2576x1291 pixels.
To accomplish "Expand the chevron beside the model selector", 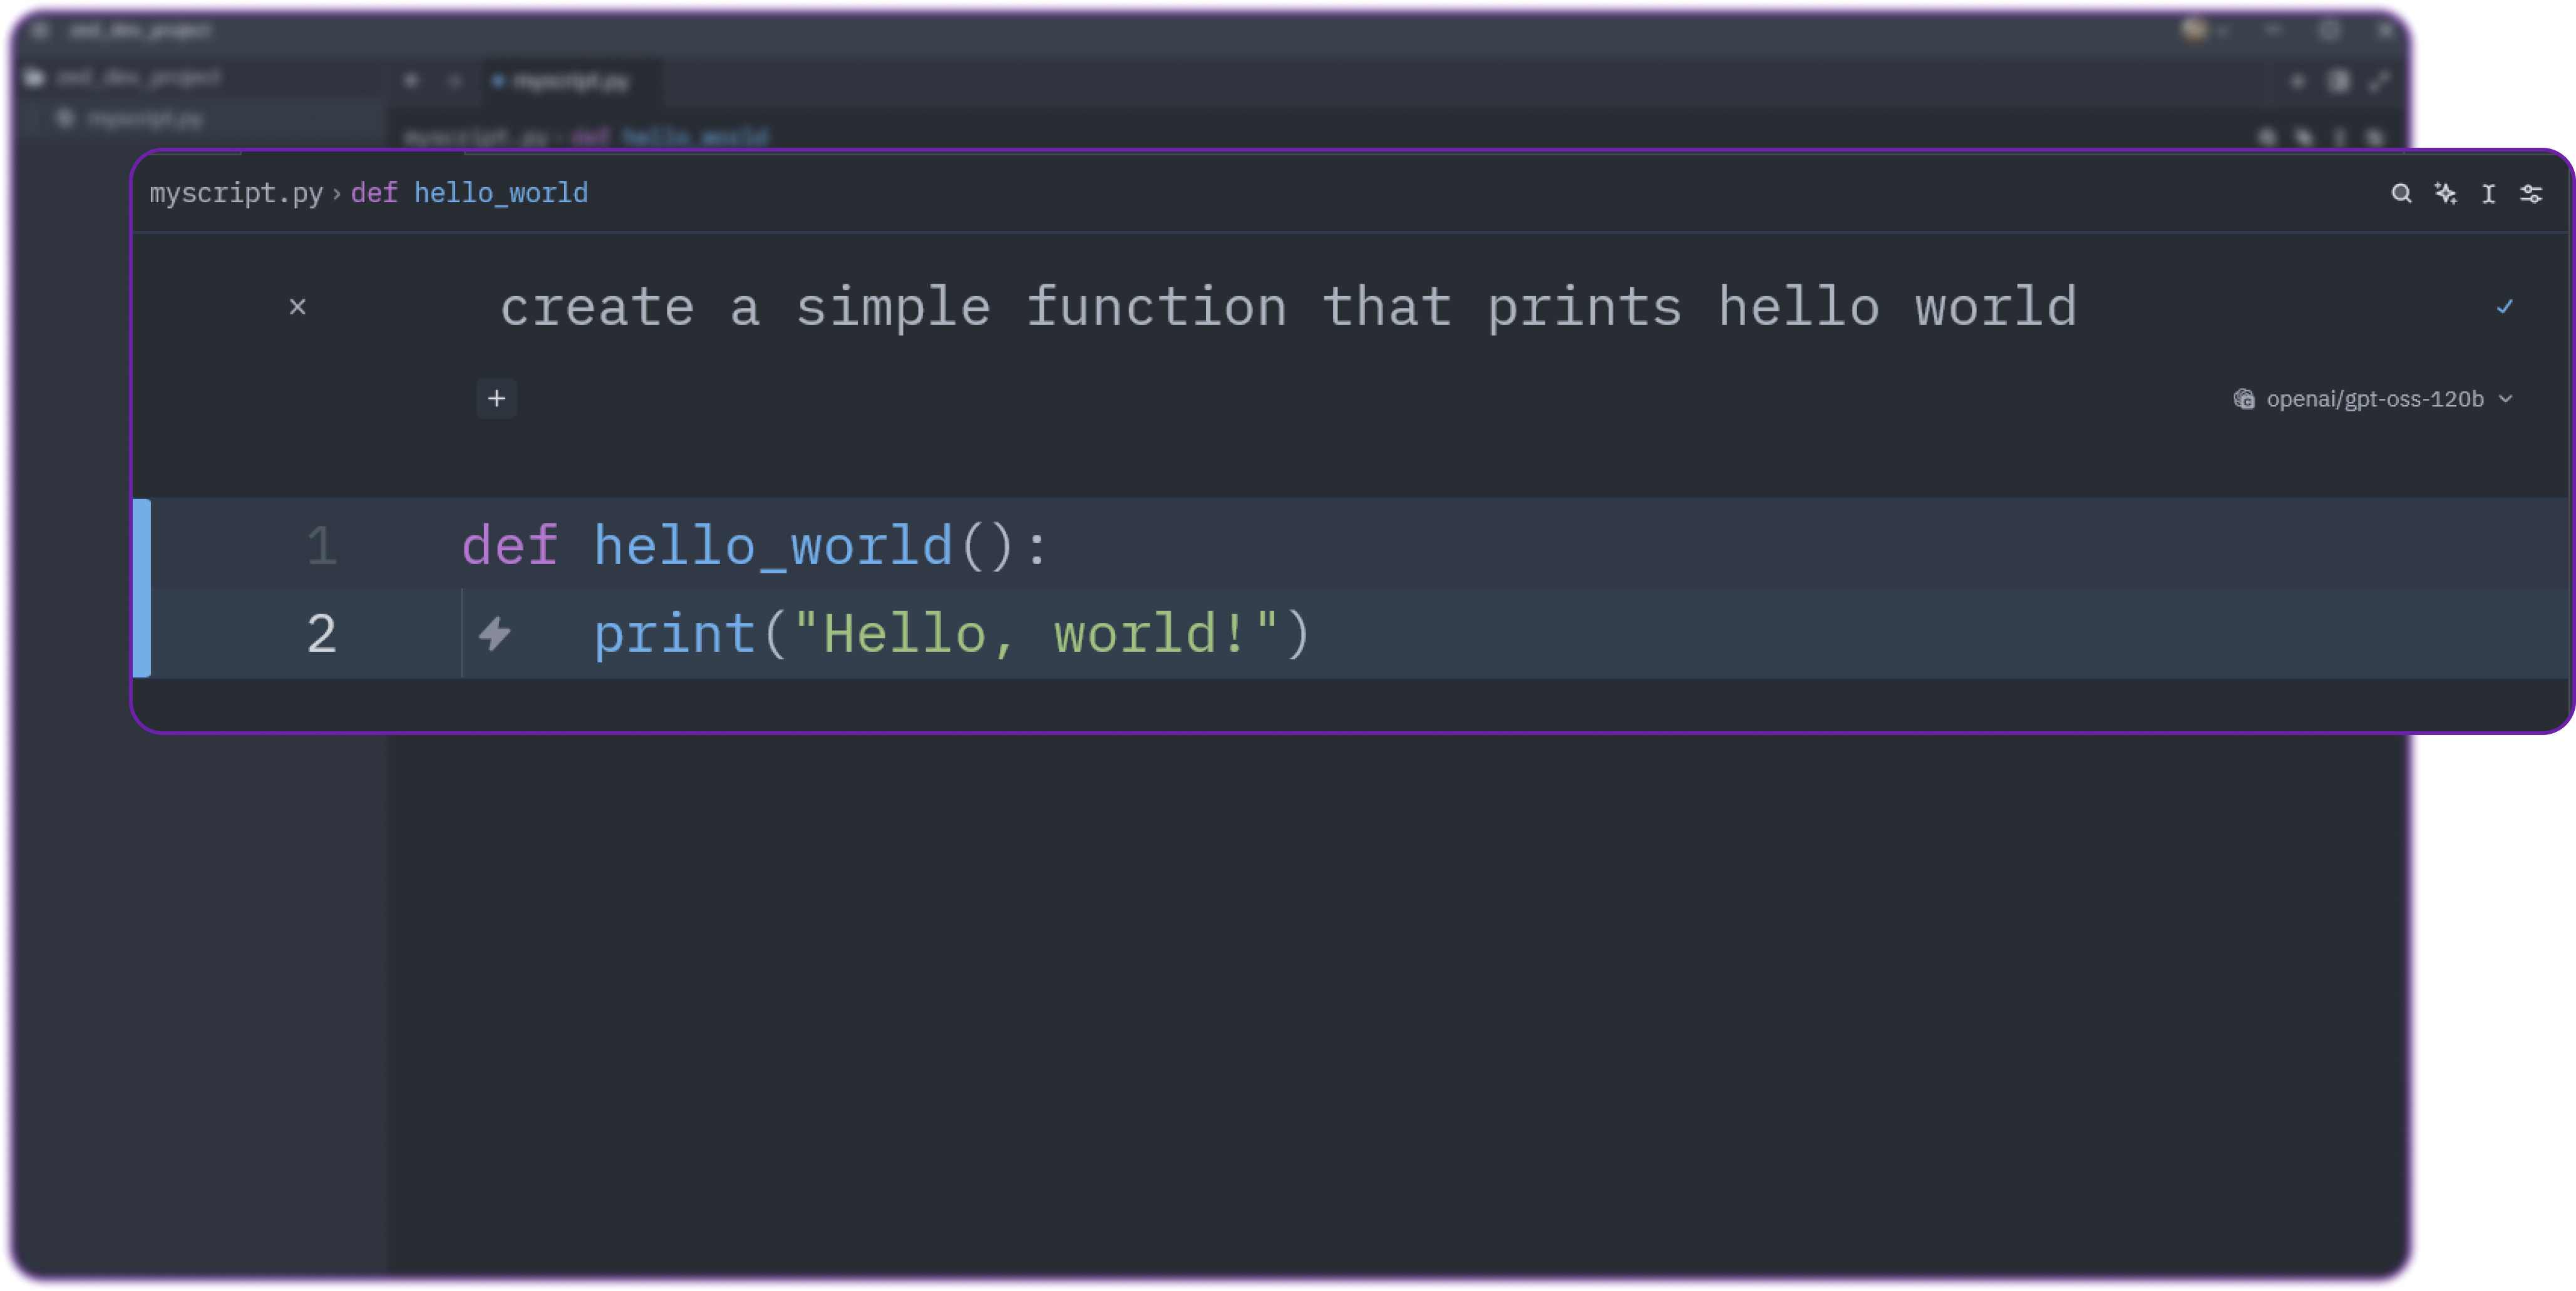I will click(x=2505, y=398).
